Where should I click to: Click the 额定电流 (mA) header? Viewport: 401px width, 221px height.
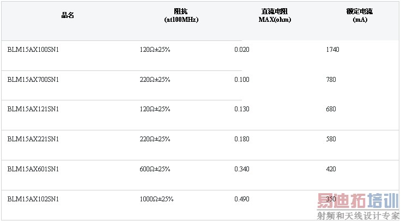point(360,15)
